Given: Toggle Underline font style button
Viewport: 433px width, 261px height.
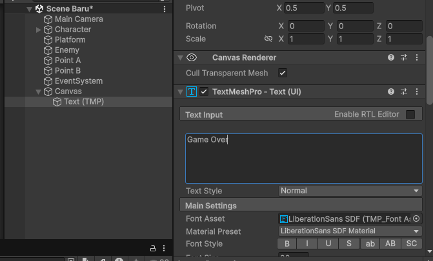Looking at the screenshot, I should click(328, 244).
